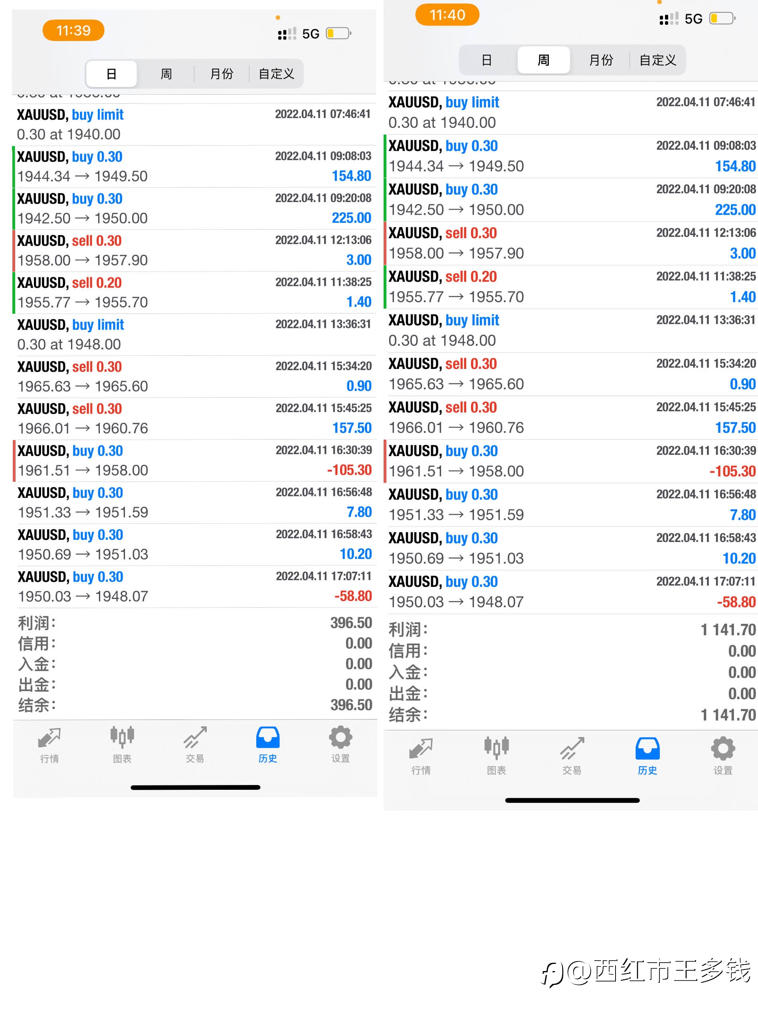The height and width of the screenshot is (1011, 758).
Task: Tap the 11:39 orange time pill
Action: (73, 30)
